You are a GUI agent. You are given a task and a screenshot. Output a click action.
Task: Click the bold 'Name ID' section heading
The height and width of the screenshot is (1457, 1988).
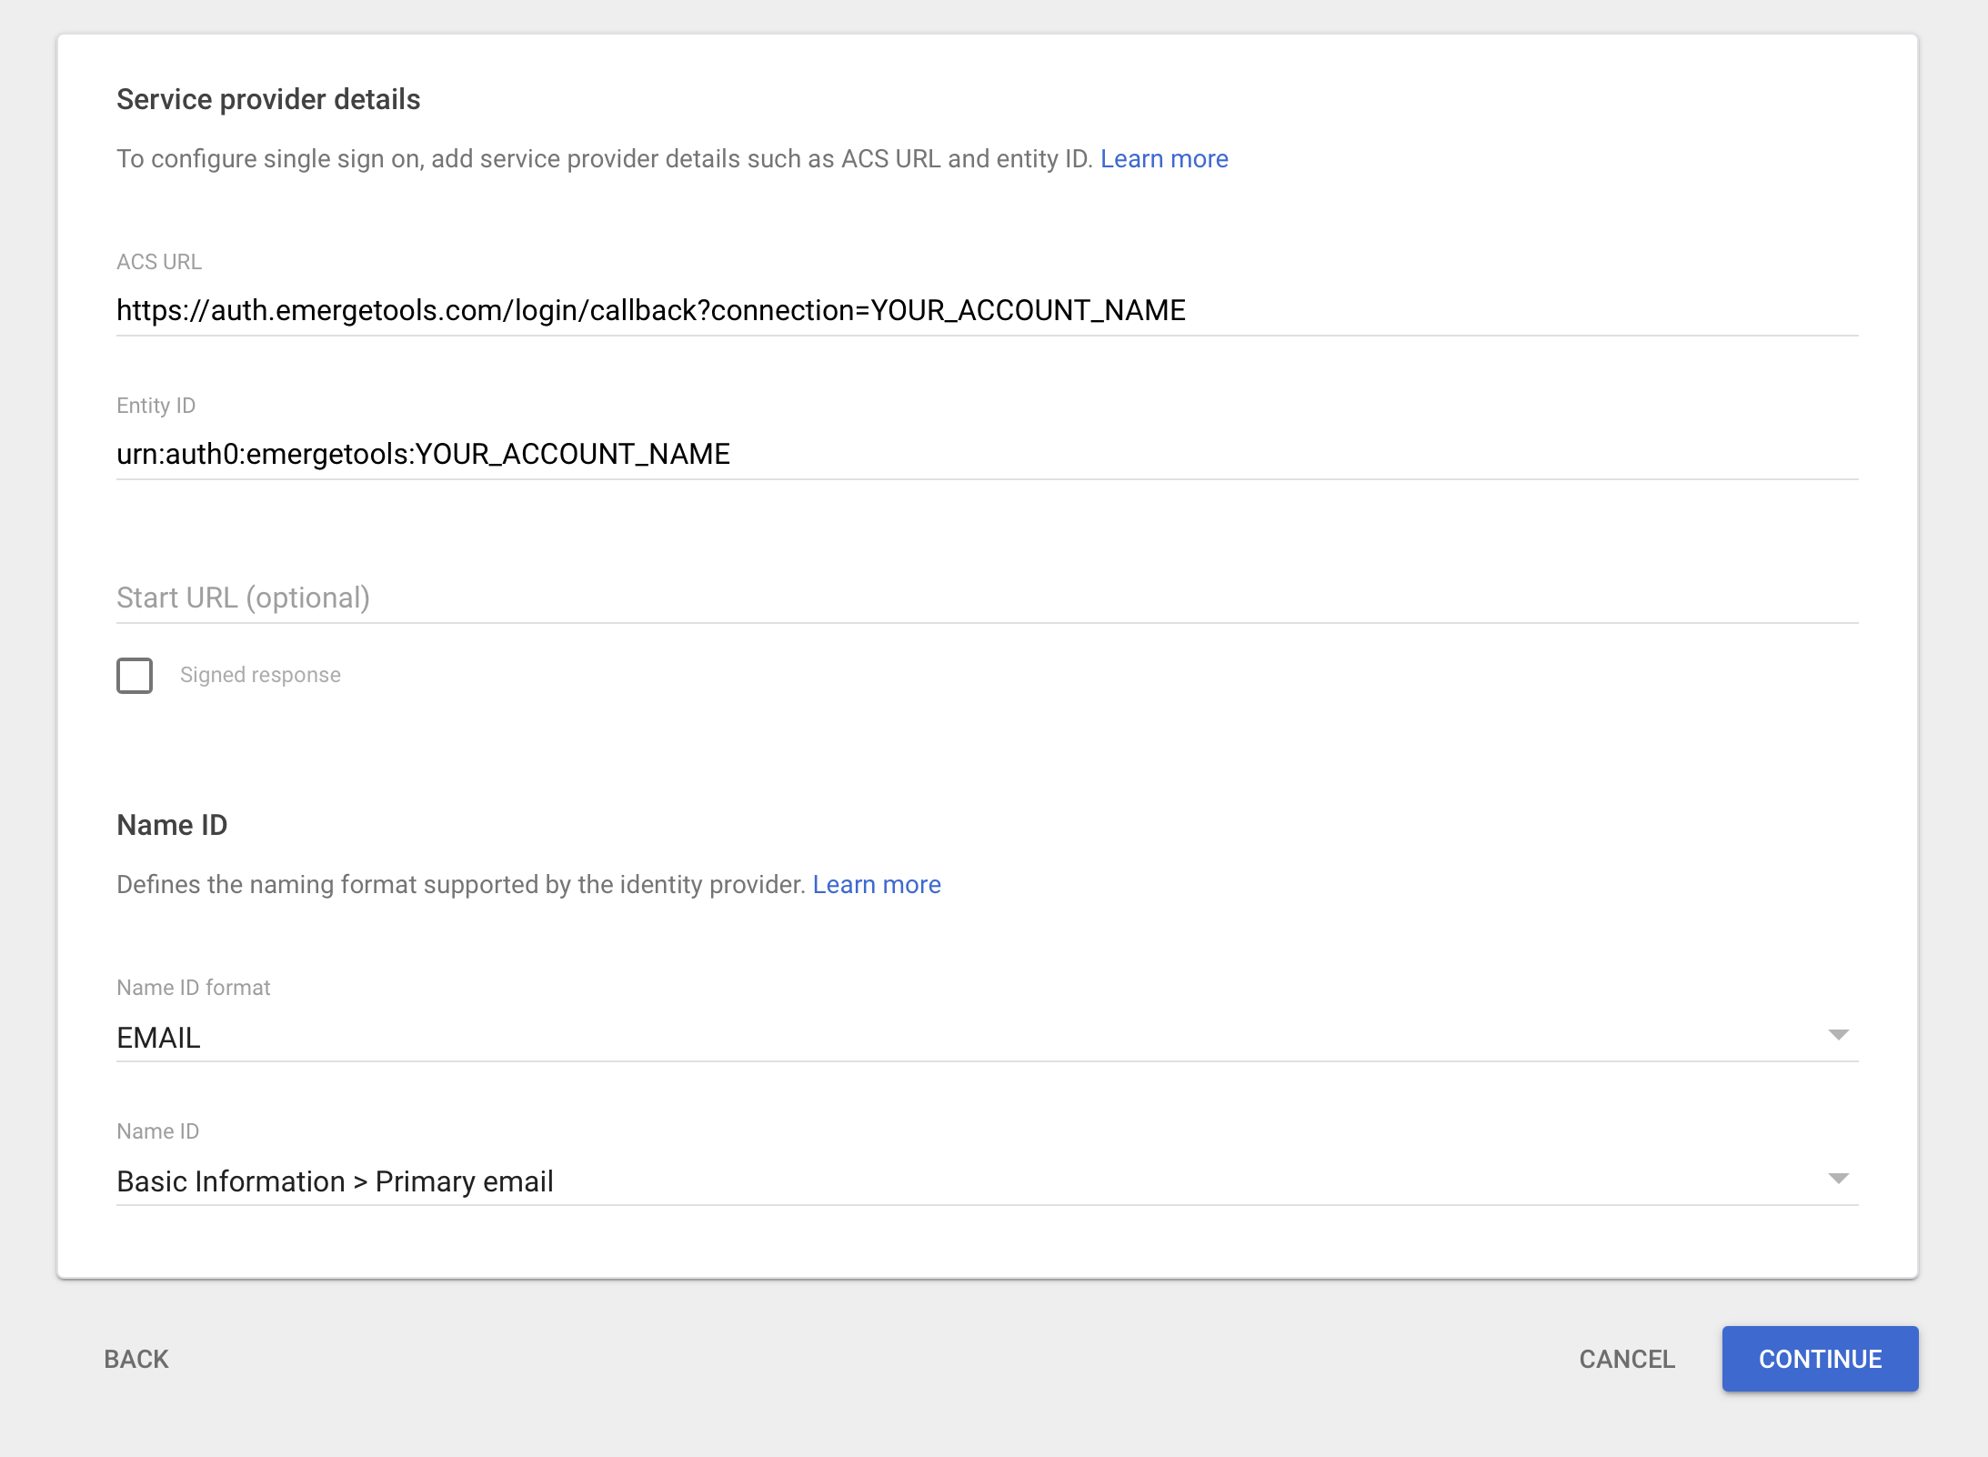click(x=172, y=825)
